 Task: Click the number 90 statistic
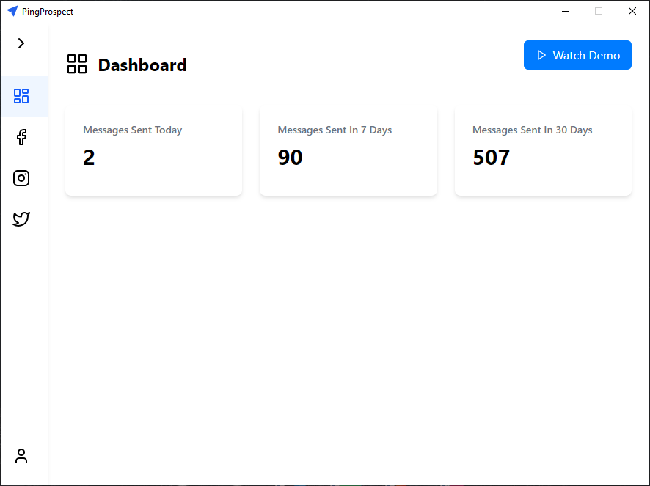(290, 158)
